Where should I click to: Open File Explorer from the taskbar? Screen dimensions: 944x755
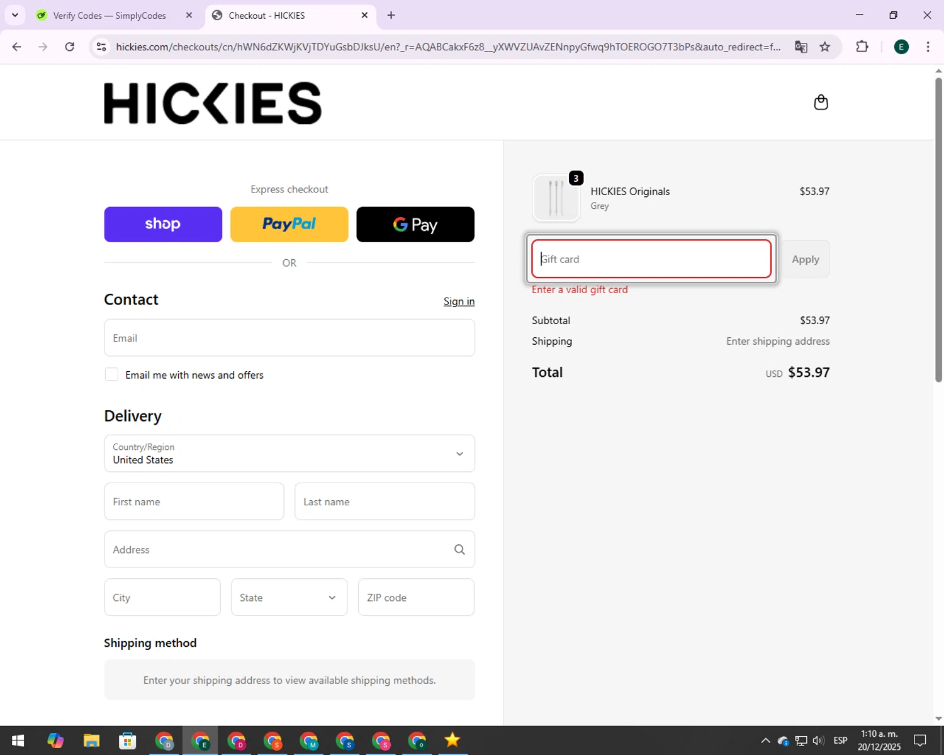point(91,741)
